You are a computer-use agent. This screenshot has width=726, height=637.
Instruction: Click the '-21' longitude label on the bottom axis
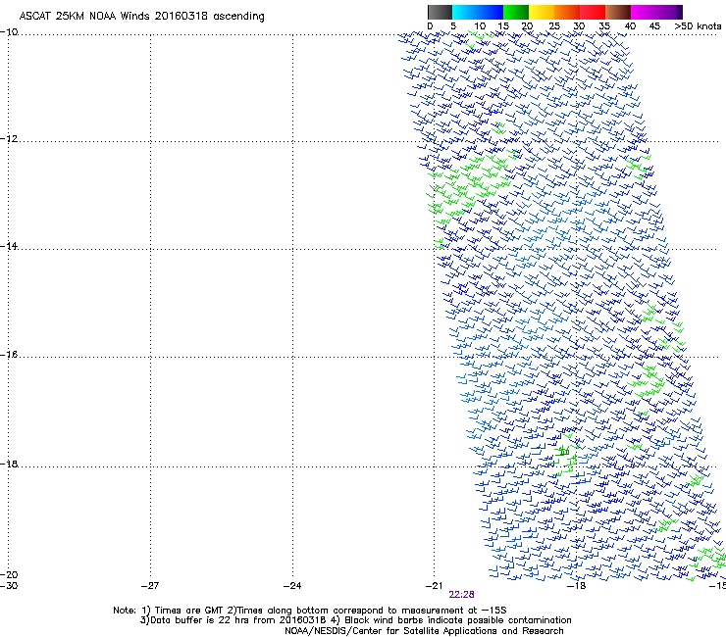coord(434,586)
